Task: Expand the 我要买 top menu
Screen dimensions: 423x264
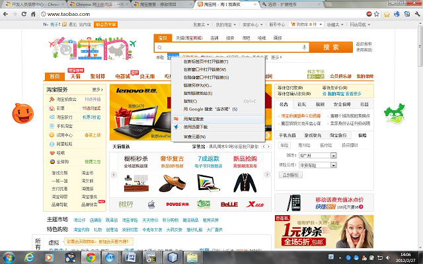Action: tap(201, 25)
